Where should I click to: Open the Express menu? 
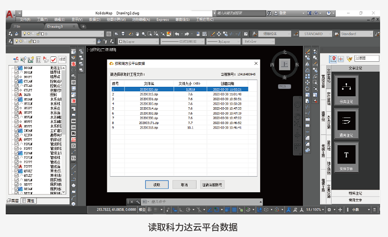click(x=162, y=19)
